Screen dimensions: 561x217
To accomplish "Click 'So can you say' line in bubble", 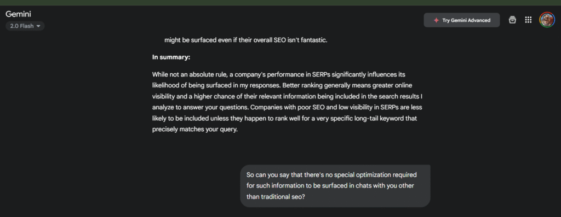I will 331,175.
